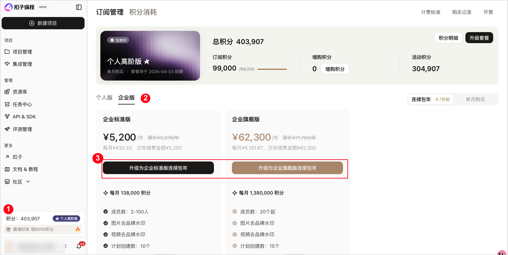This screenshot has height=255, width=508.
Task: Switch to the 订阅管理 tab
Action: pos(110,12)
